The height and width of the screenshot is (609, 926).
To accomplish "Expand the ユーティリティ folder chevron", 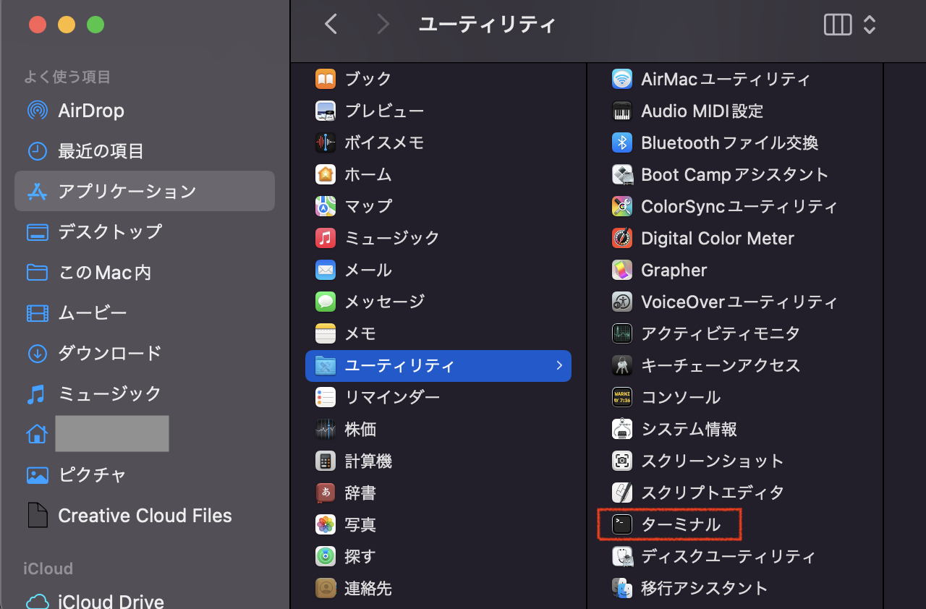I will click(x=559, y=365).
